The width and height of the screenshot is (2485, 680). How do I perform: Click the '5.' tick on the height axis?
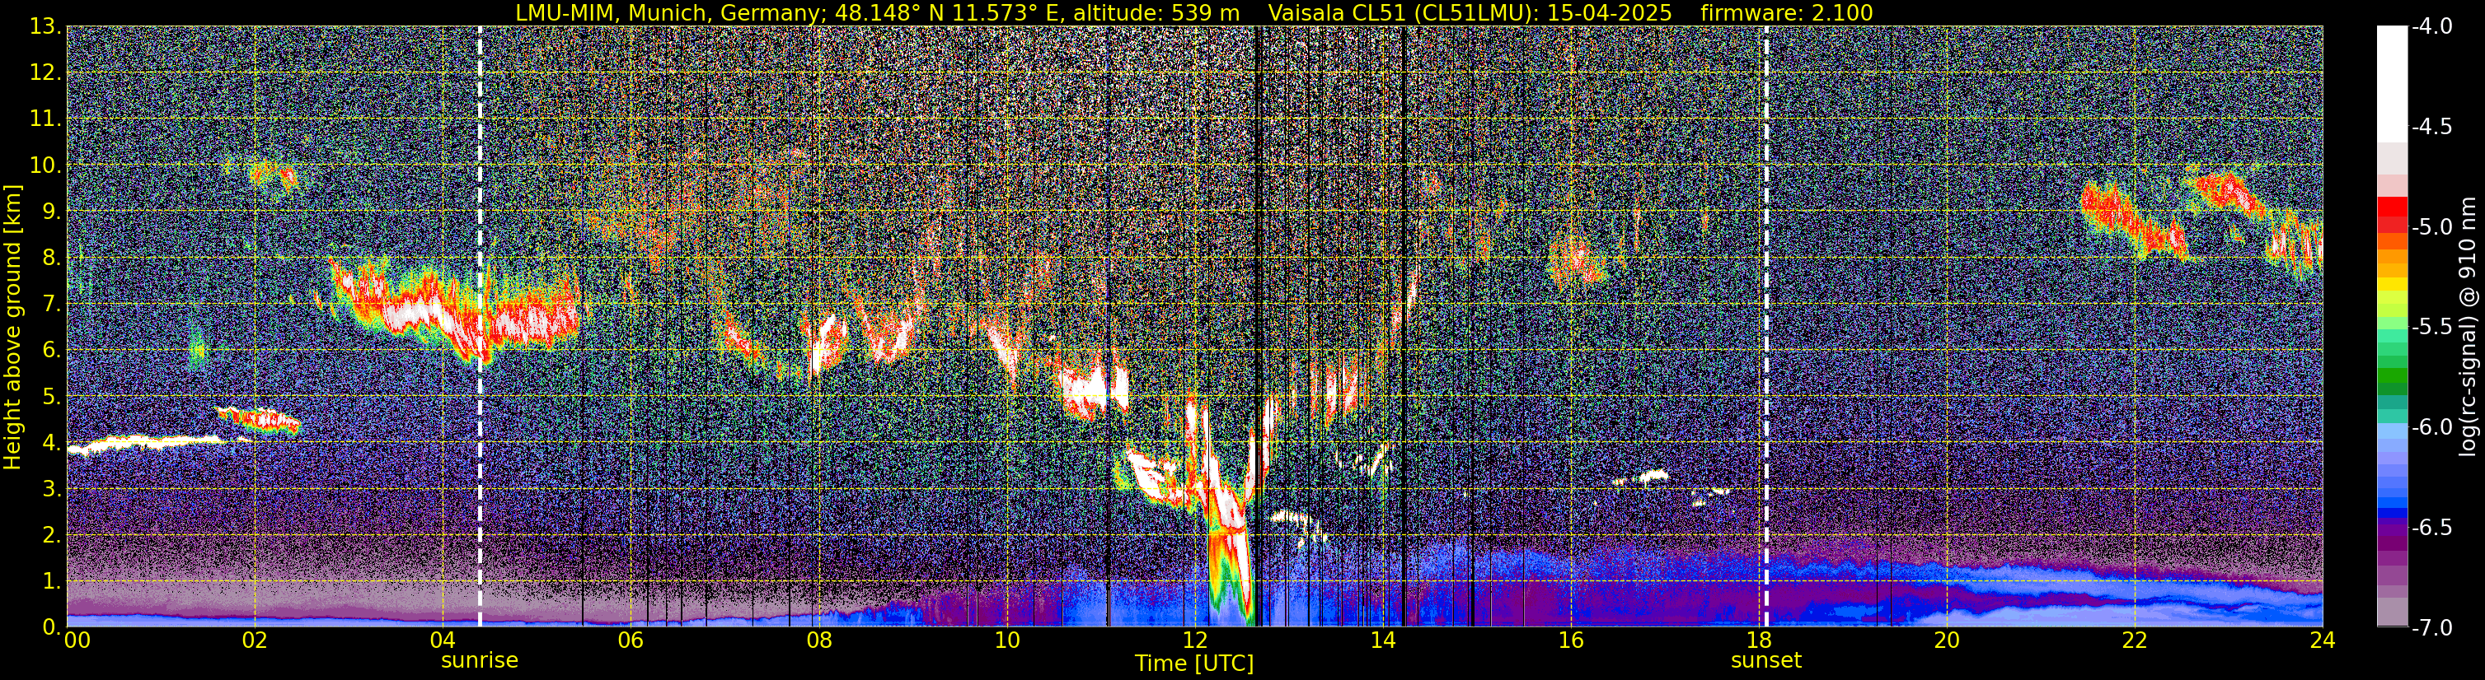(x=52, y=397)
